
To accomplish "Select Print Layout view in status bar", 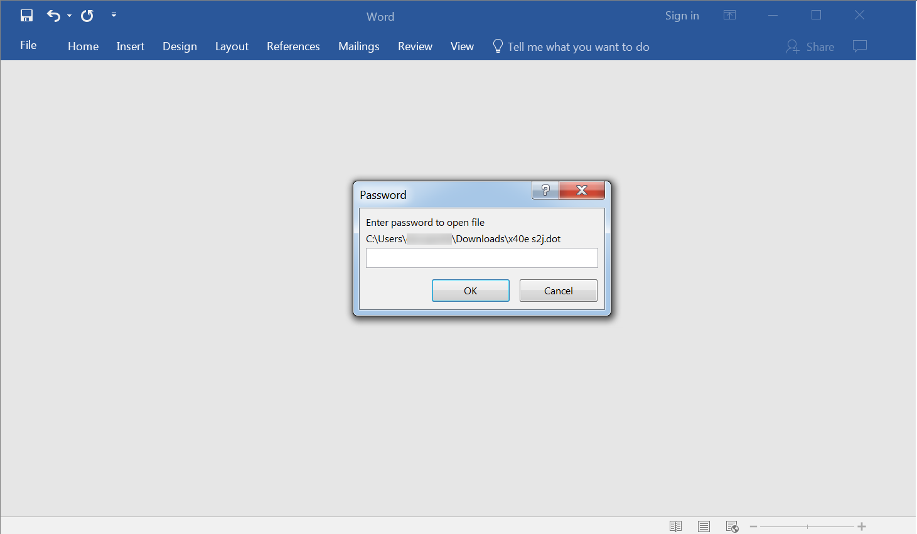I will [x=704, y=526].
